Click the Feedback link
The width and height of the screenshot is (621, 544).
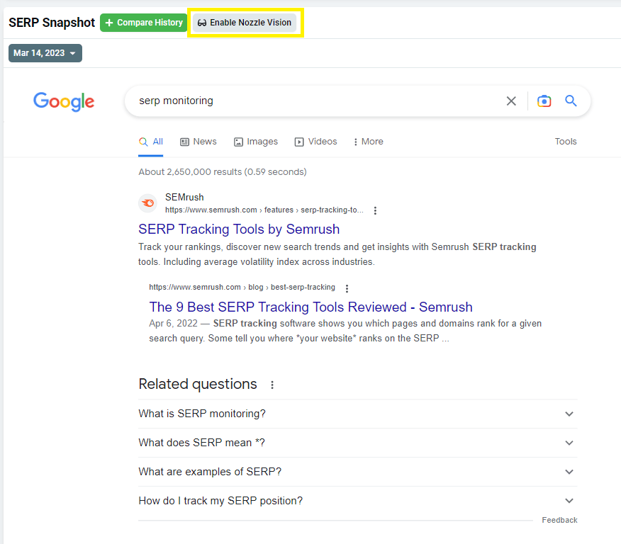559,520
